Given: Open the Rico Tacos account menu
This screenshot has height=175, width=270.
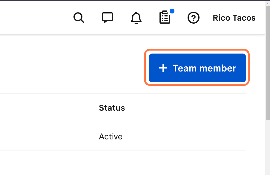Looking at the screenshot, I should click(234, 18).
